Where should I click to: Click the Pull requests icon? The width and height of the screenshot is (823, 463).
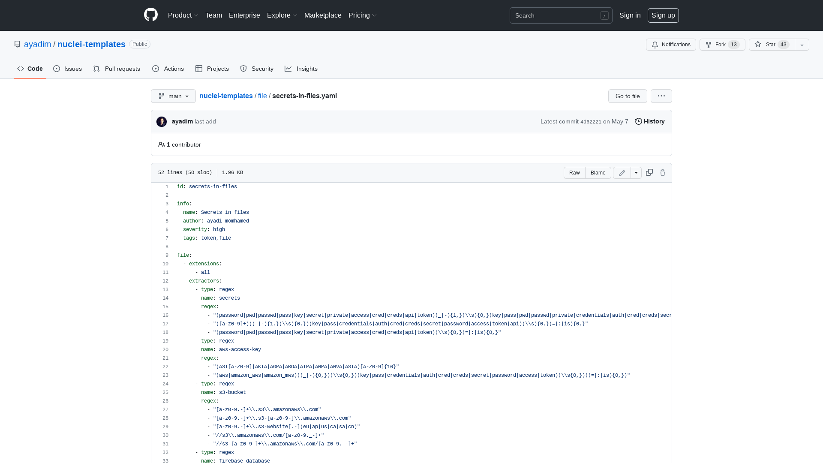pos(96,69)
